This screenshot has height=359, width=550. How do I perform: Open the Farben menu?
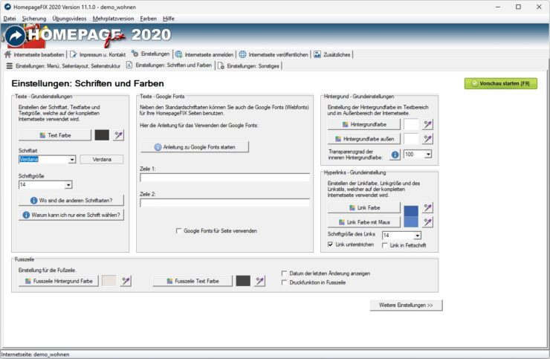[x=149, y=19]
